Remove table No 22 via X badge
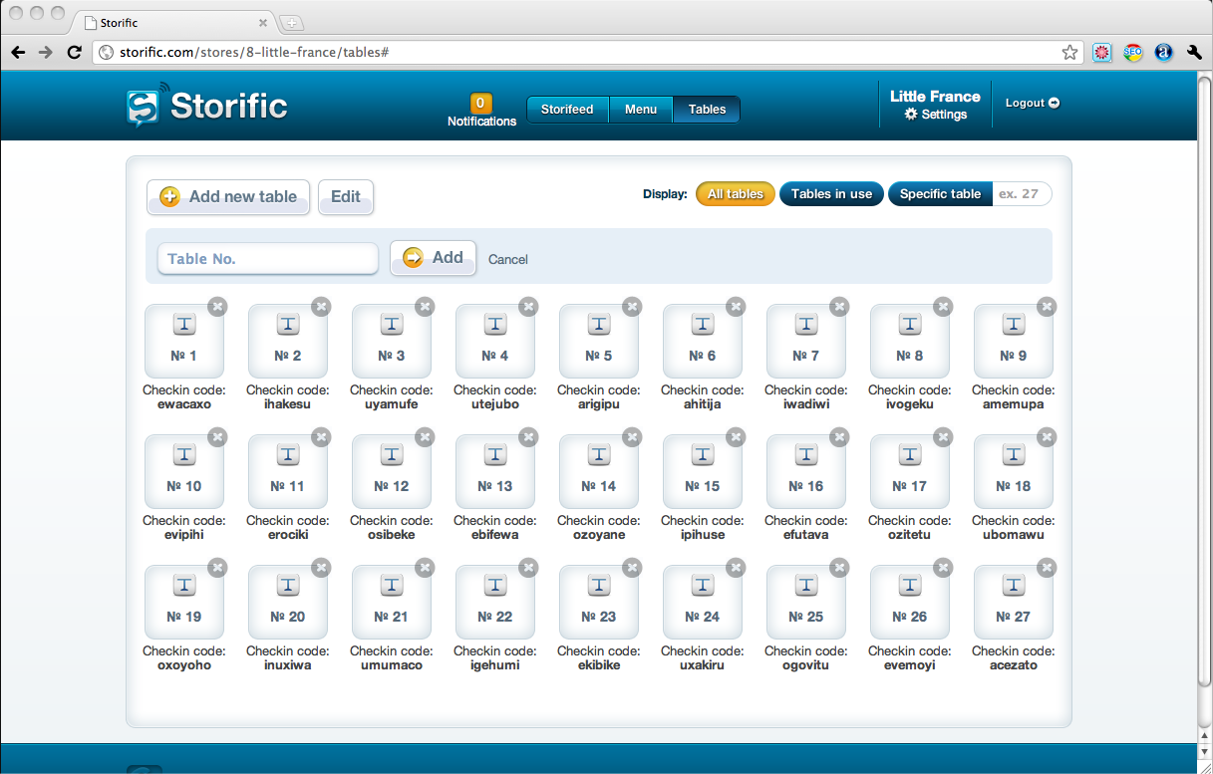The height and width of the screenshot is (774, 1213). coord(528,568)
